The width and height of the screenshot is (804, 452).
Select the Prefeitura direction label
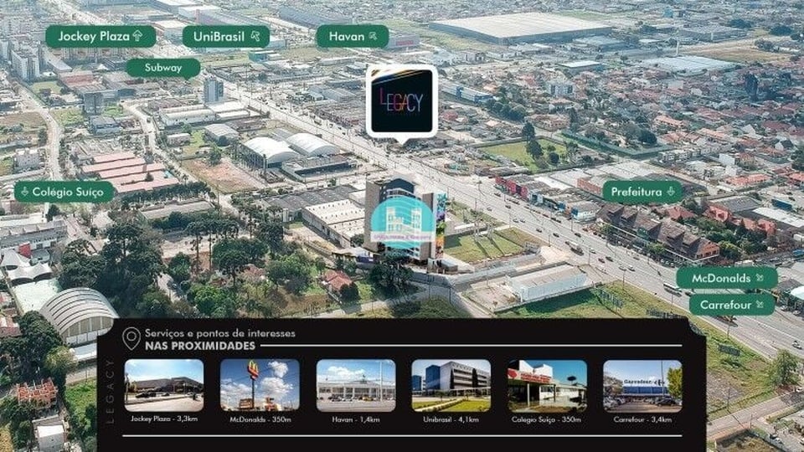tap(642, 192)
